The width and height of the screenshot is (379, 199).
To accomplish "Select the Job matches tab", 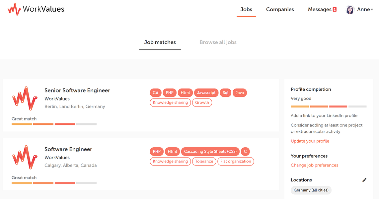I will tap(160, 42).
